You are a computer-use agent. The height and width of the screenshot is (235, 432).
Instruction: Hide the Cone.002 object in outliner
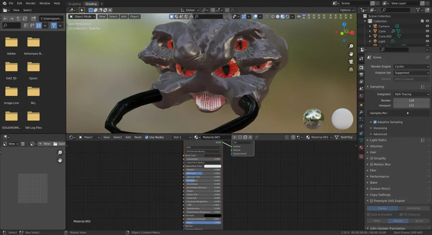tap(427, 36)
